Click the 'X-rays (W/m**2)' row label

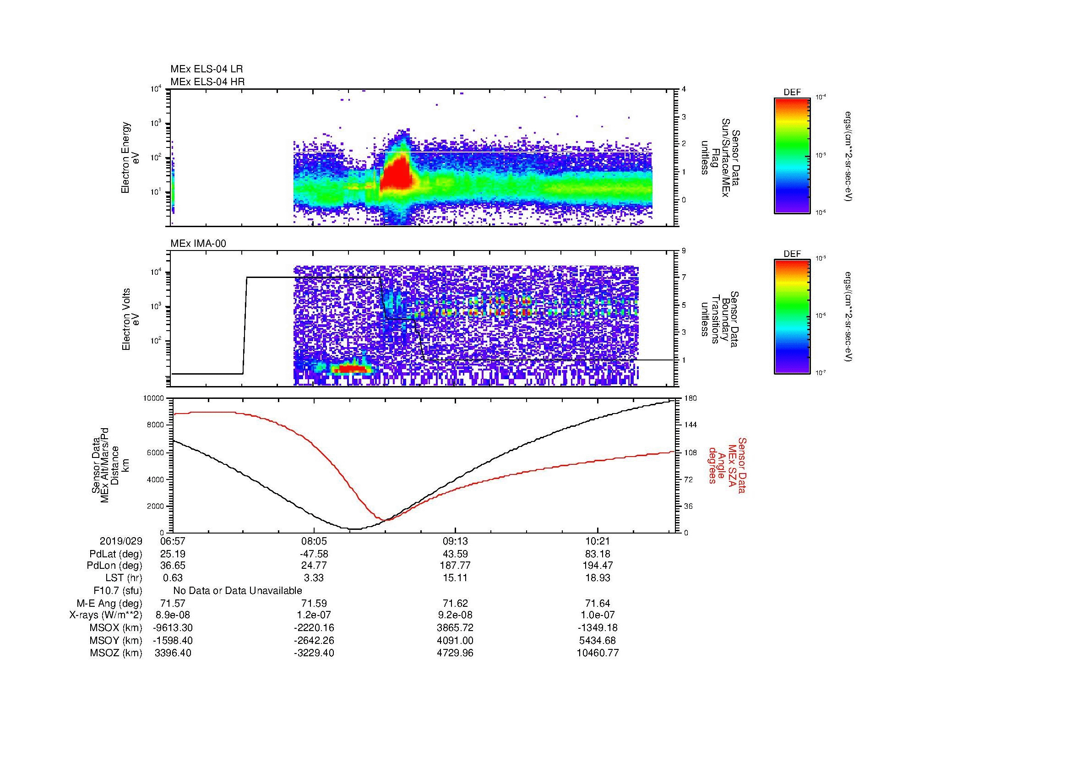(x=105, y=615)
